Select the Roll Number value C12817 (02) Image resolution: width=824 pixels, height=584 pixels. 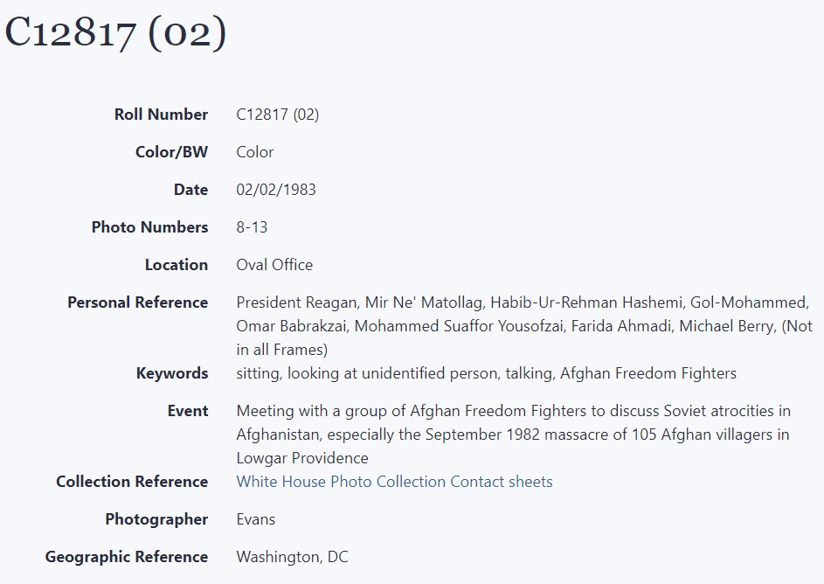coord(277,115)
